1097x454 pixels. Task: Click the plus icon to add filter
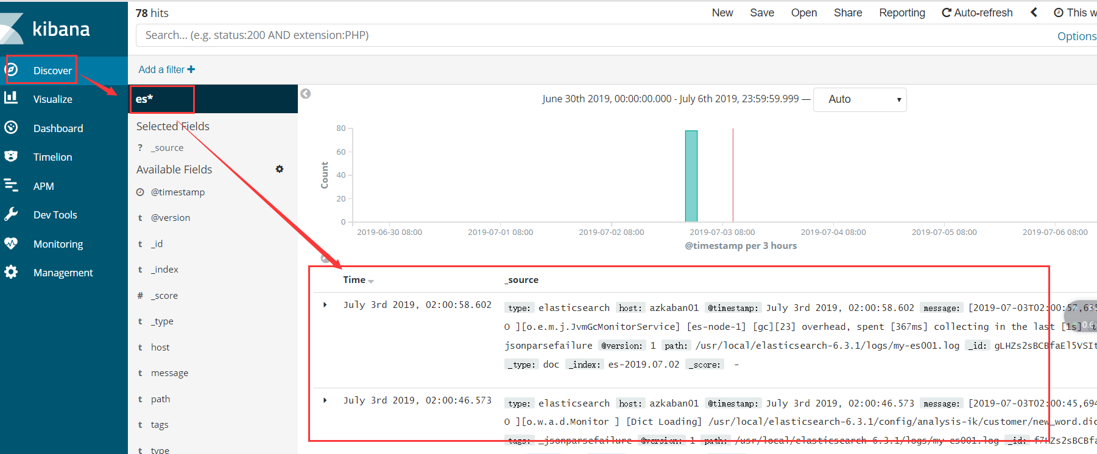point(191,69)
